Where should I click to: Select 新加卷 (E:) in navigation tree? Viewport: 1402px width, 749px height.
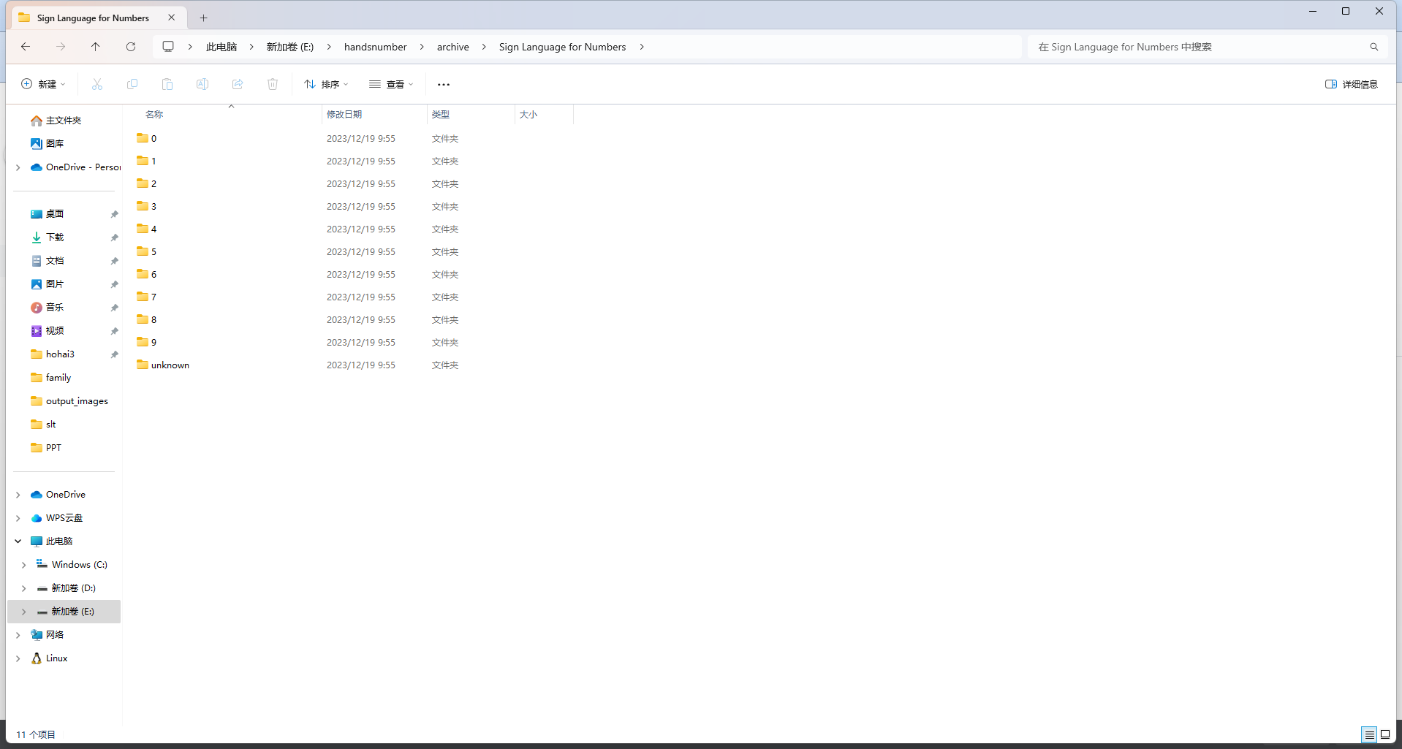click(64, 612)
